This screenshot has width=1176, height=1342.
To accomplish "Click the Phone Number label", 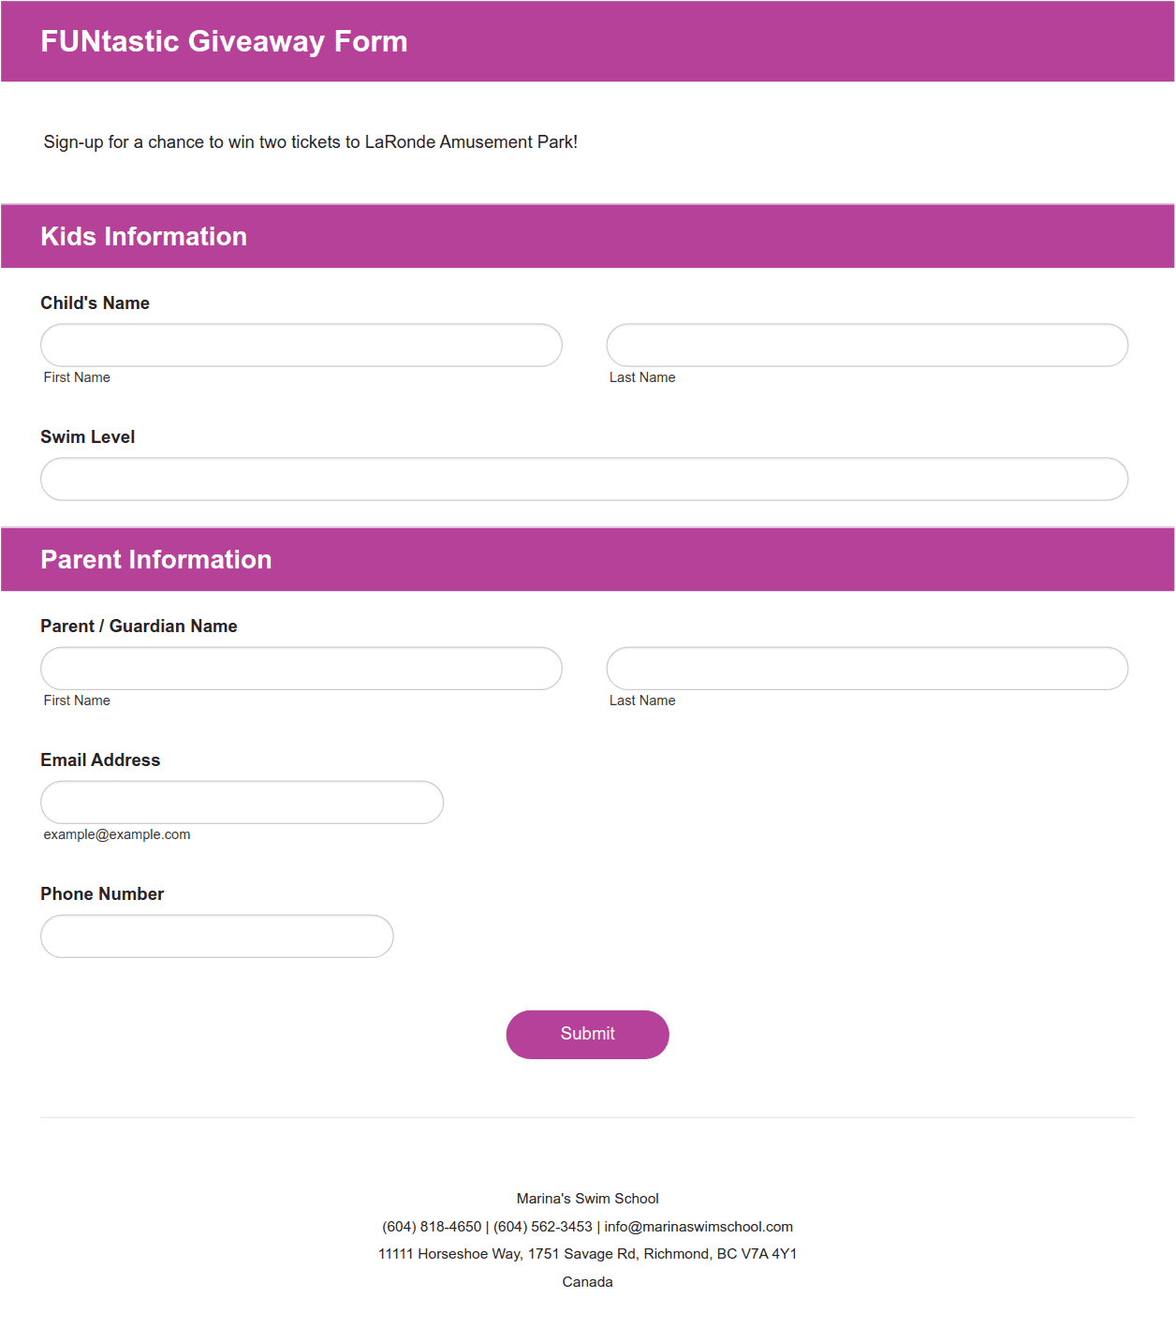I will (x=102, y=894).
